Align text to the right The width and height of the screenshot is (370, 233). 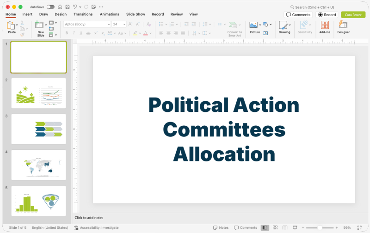[x=176, y=33]
